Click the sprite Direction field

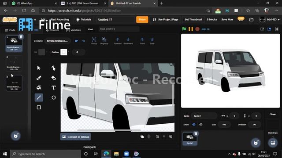click(254, 125)
